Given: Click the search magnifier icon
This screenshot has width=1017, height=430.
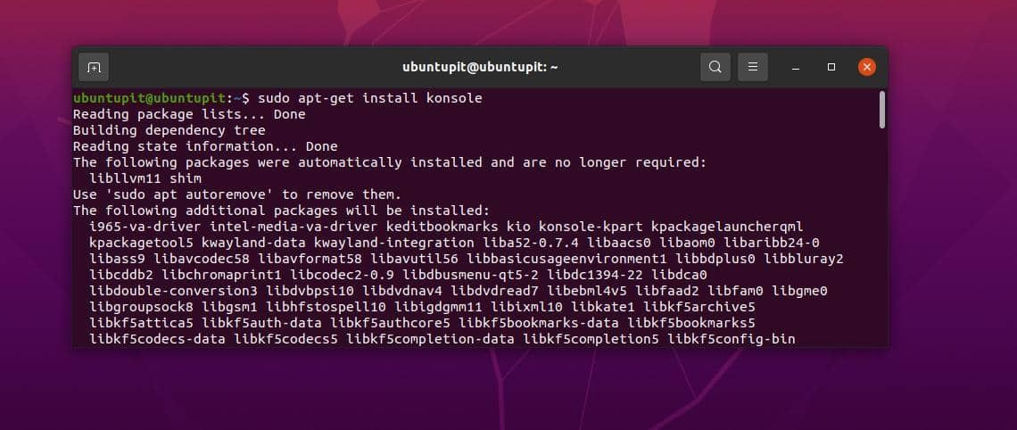Looking at the screenshot, I should coord(715,67).
